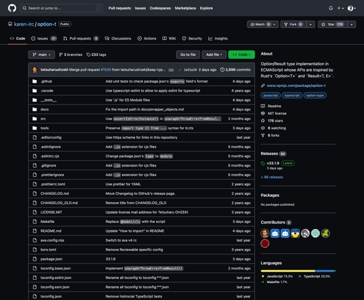The height and width of the screenshot is (300, 364).
Task: Open the + 98 releases link
Action: [272, 177]
